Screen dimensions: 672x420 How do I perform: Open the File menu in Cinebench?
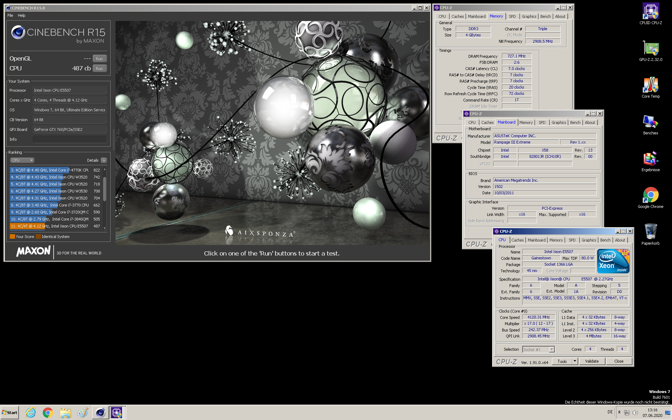(10, 15)
